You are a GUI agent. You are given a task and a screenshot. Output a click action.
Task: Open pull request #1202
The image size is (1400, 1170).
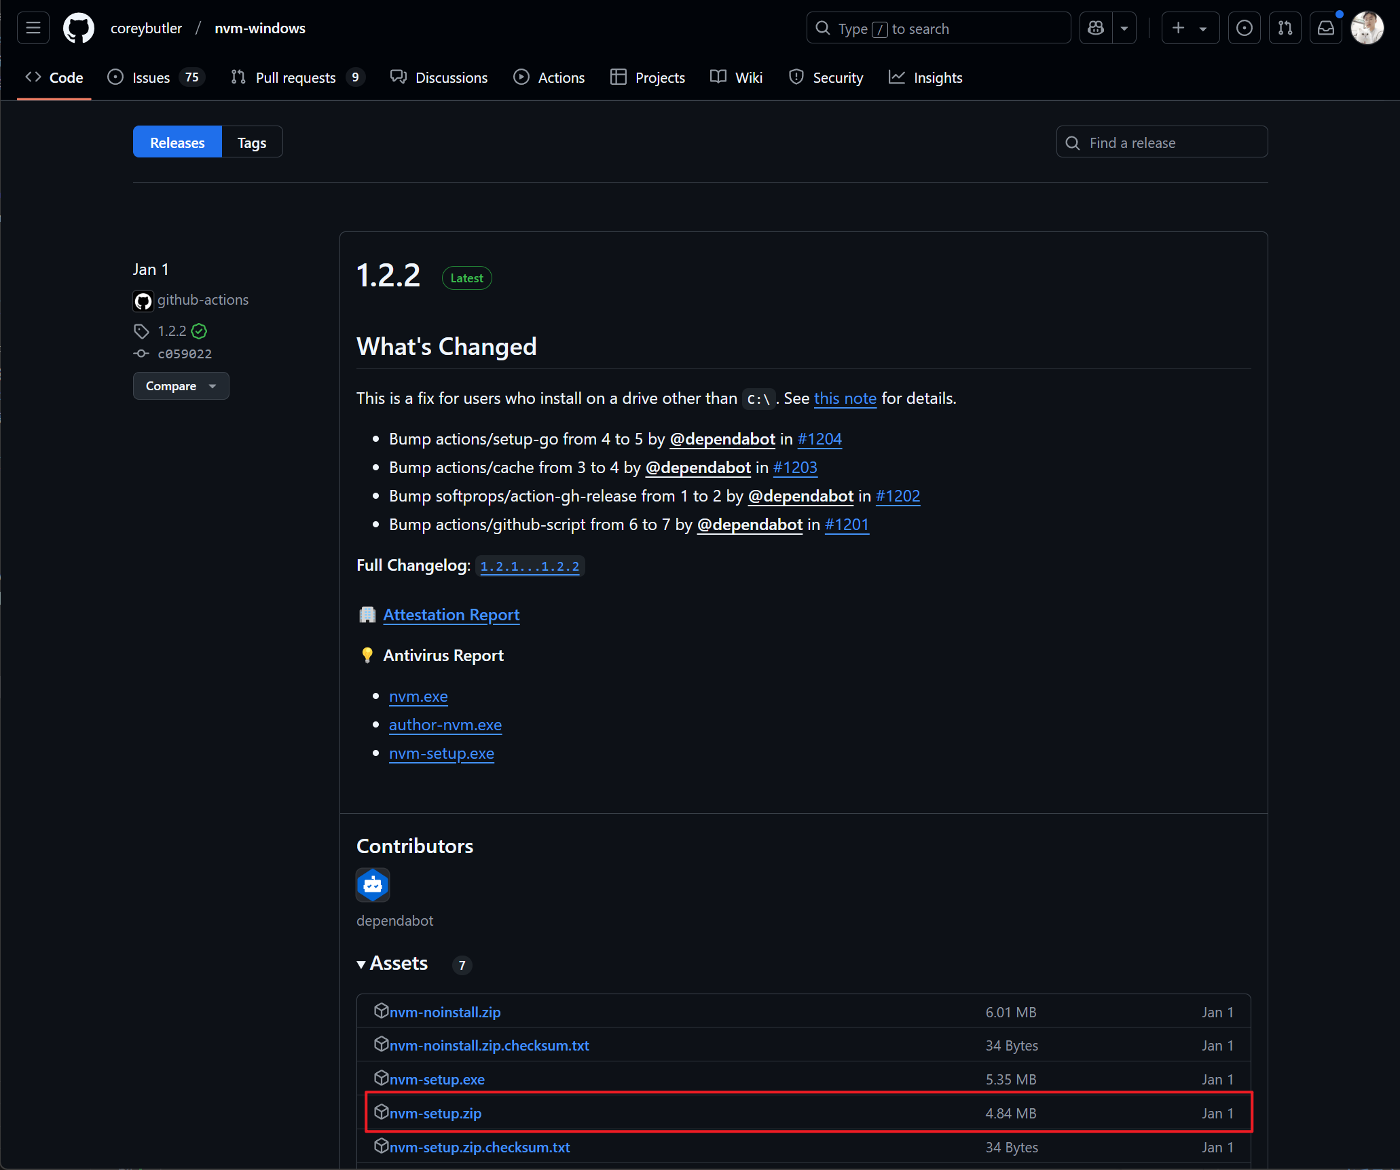pos(898,496)
